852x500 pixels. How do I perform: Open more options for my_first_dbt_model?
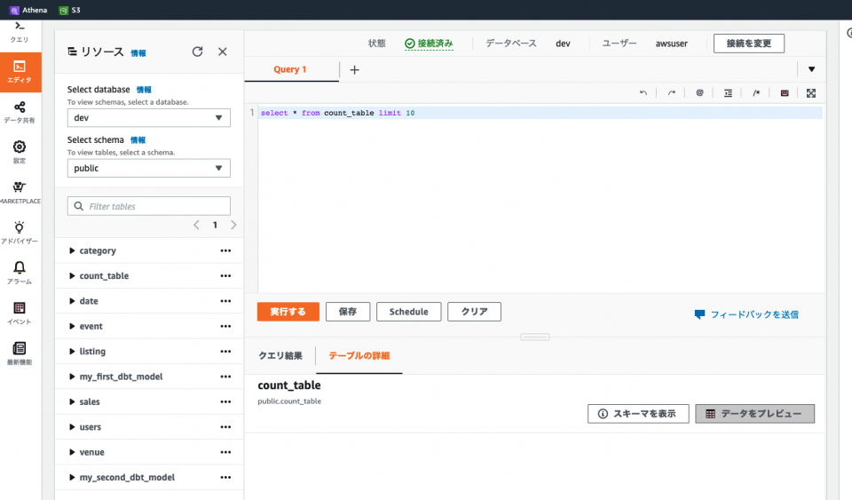225,377
